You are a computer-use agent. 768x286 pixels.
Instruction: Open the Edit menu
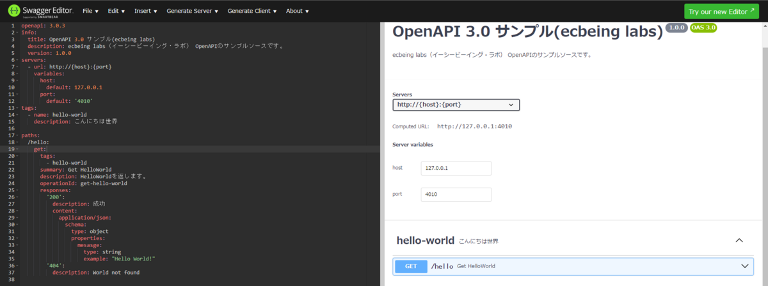pyautogui.click(x=116, y=11)
